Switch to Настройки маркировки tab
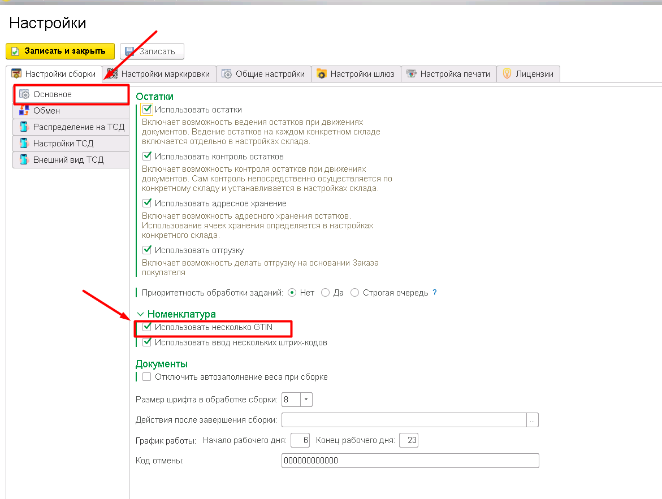The width and height of the screenshot is (662, 499). click(x=159, y=74)
